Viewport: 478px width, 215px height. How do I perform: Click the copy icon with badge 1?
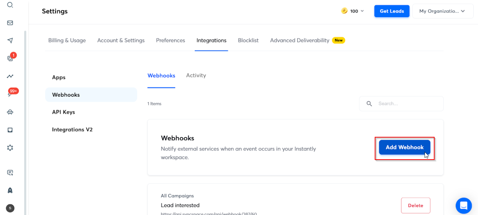click(x=10, y=59)
